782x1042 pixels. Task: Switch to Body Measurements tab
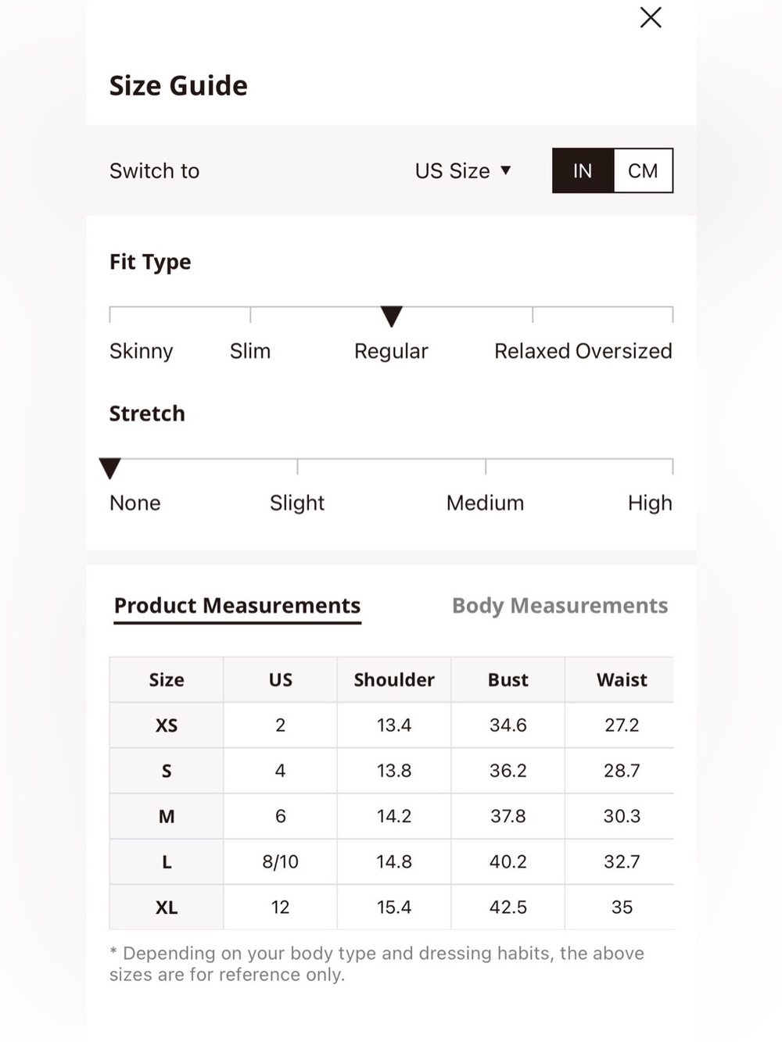[x=560, y=606]
